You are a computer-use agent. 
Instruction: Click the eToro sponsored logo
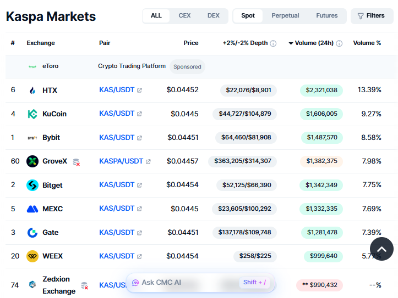32,66
